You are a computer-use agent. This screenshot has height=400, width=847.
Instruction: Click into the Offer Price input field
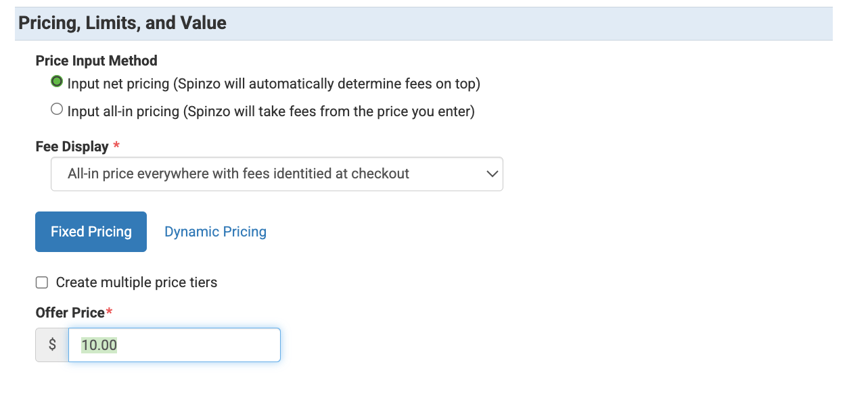point(196,345)
